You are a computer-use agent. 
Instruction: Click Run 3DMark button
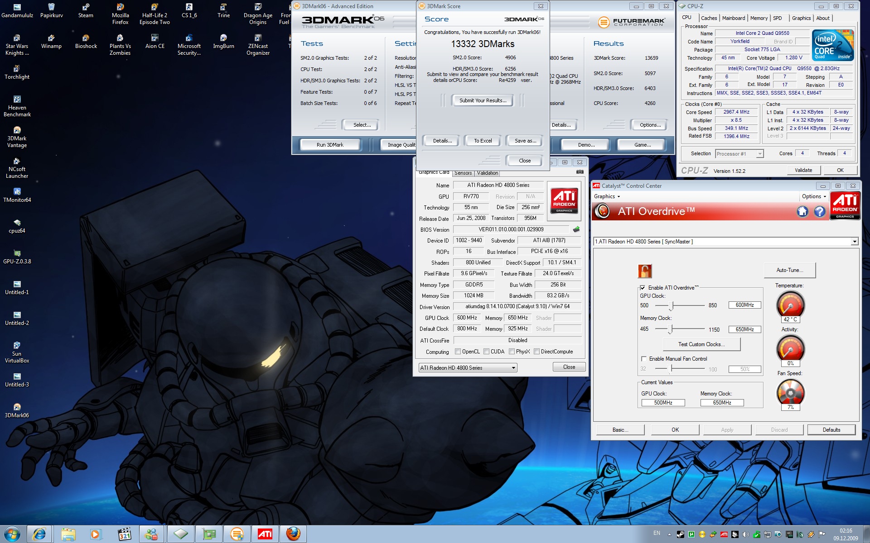click(330, 145)
